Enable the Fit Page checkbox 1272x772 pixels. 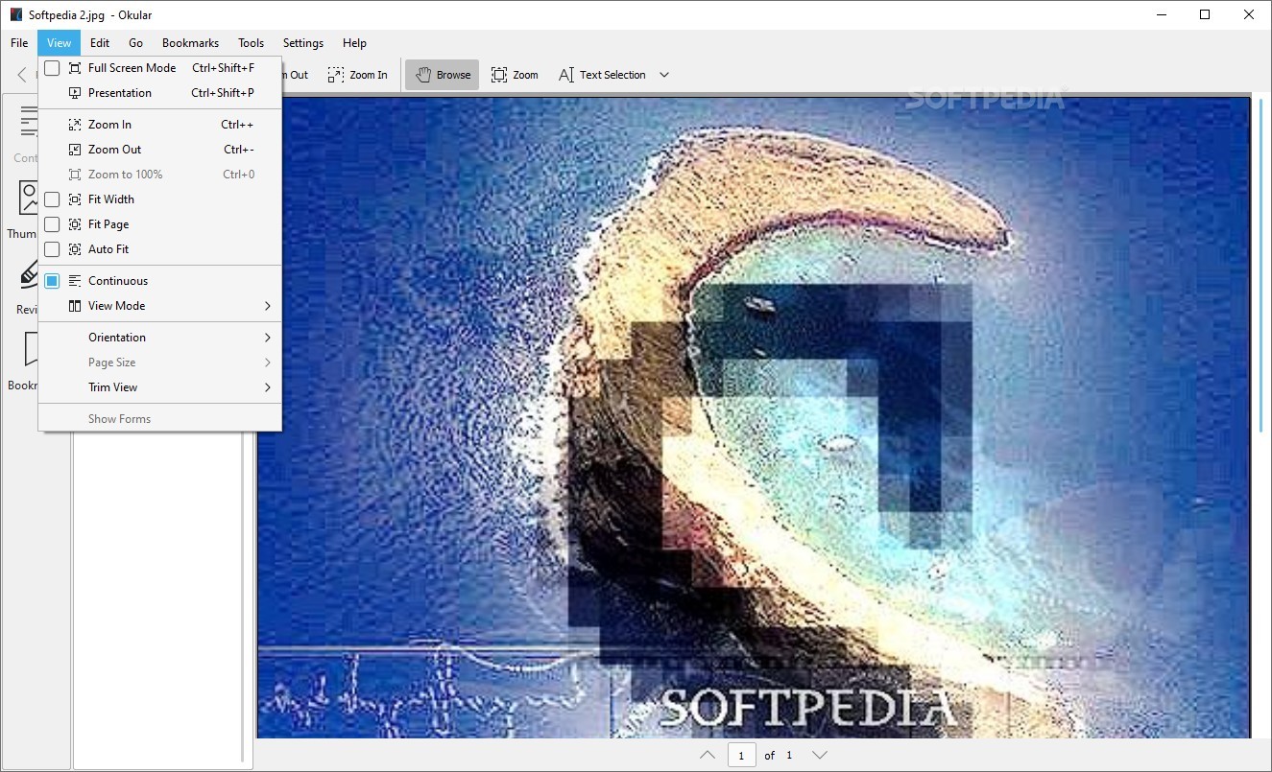tap(52, 224)
